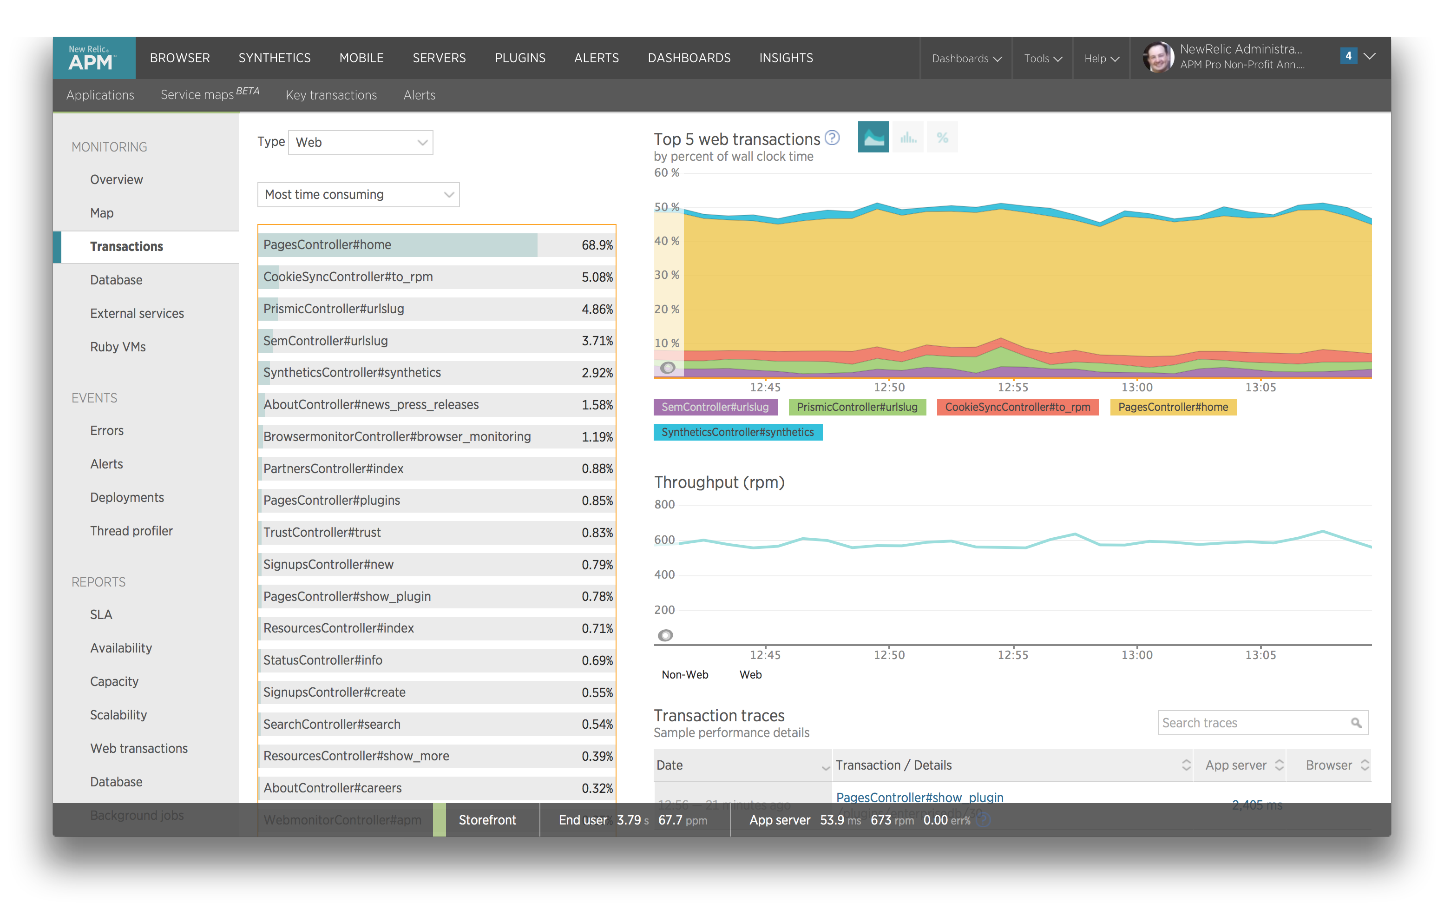Switch to area chart view icon

(x=873, y=138)
